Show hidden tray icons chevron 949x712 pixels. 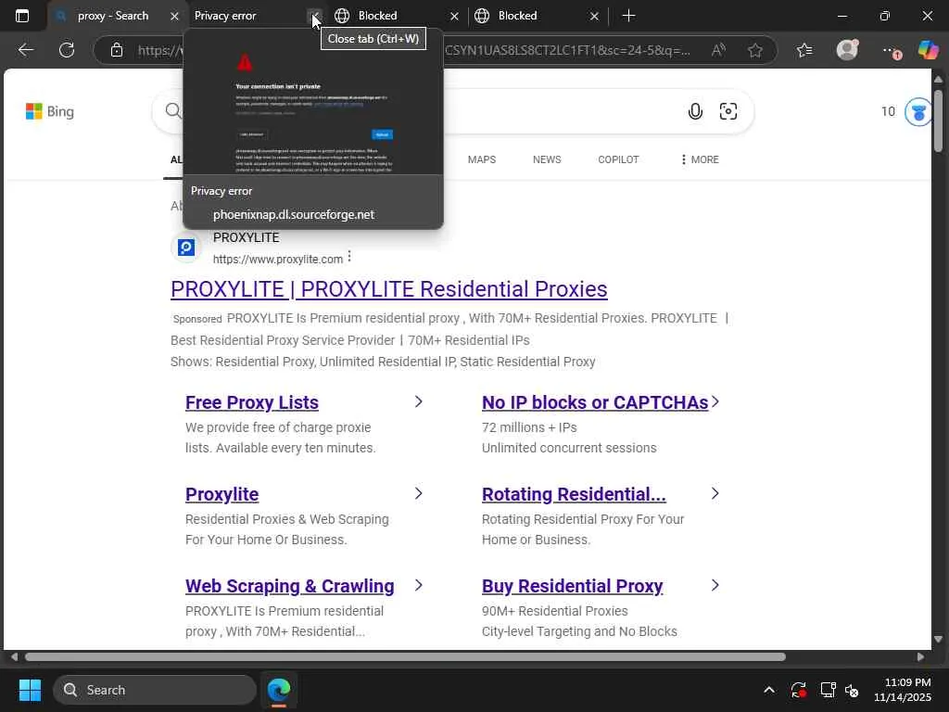pyautogui.click(x=768, y=690)
